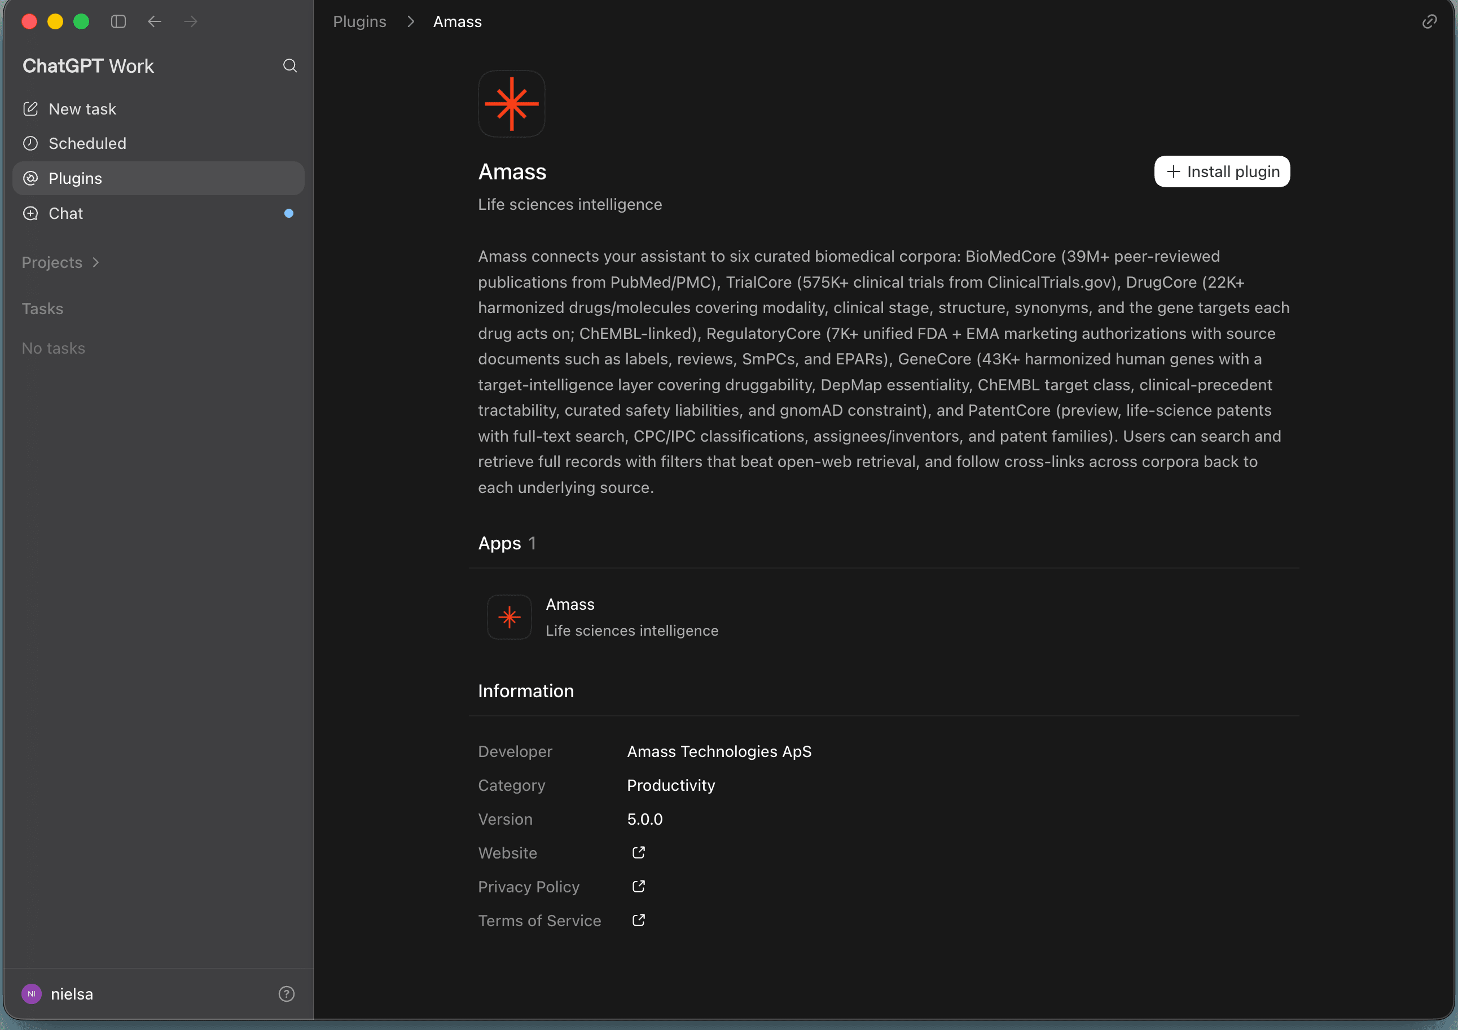Click the ChatGPT Work title

coord(88,66)
